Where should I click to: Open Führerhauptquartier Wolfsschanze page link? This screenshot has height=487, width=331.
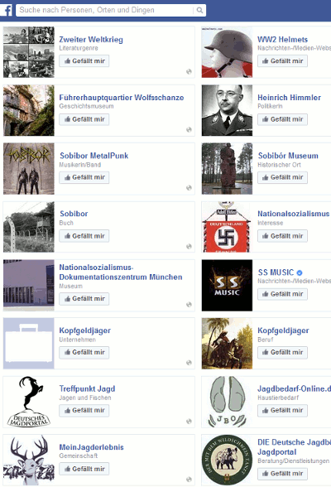pyautogui.click(x=122, y=98)
